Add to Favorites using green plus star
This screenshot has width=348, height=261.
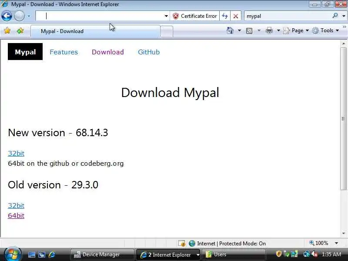click(x=20, y=30)
